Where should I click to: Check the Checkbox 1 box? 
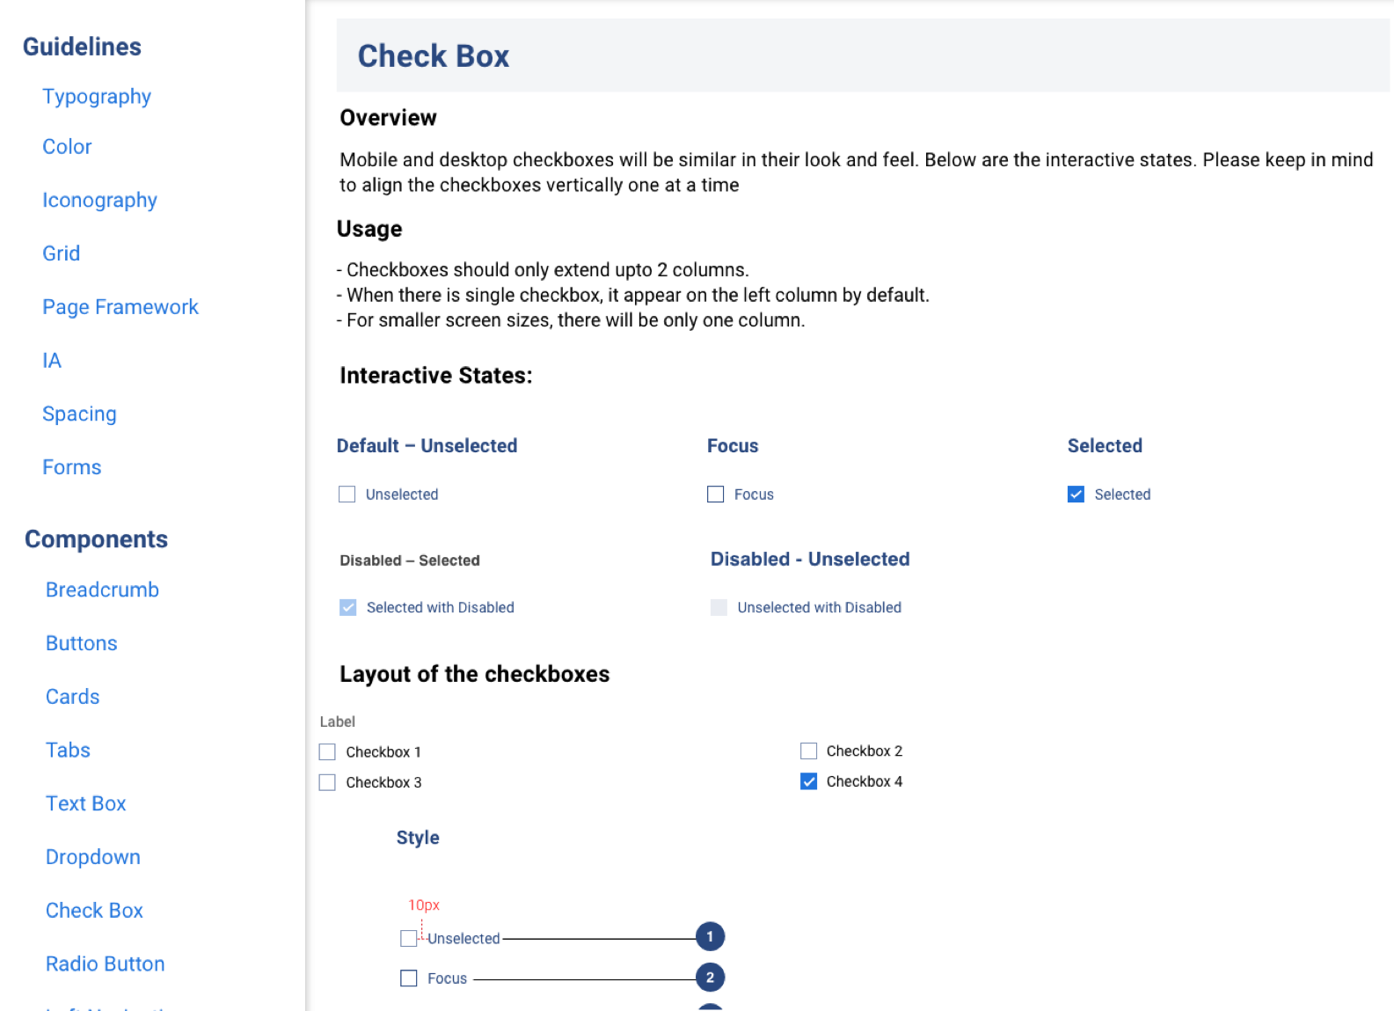click(x=327, y=752)
